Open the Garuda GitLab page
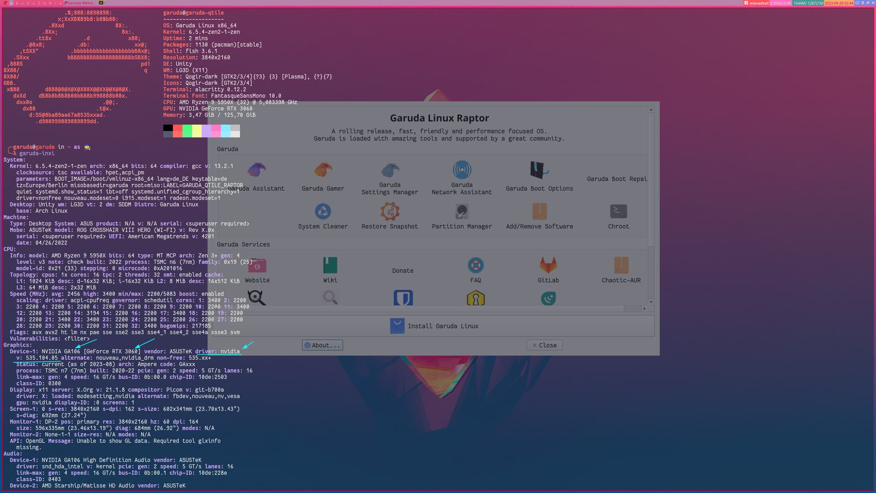This screenshot has height=493, width=876. pyautogui.click(x=548, y=270)
